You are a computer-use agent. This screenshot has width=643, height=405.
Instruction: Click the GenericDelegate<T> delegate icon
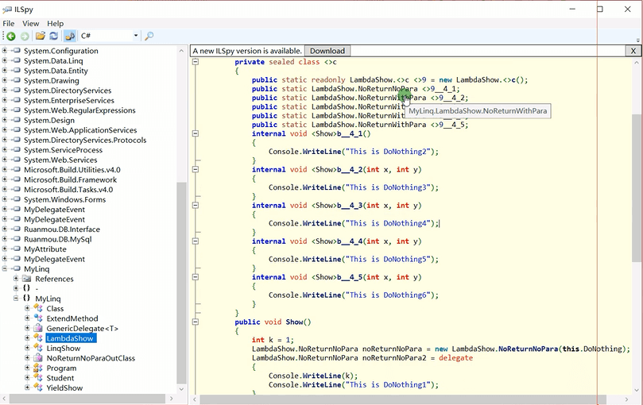tap(37, 328)
